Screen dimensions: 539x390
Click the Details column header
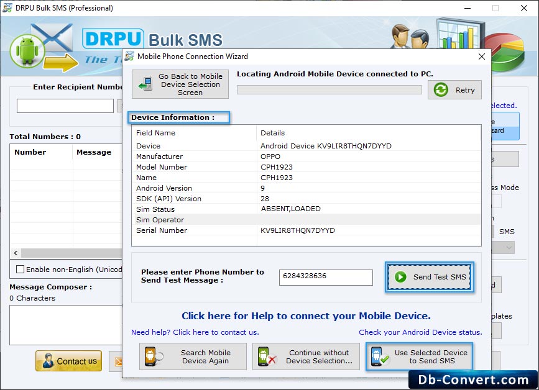tap(369, 133)
